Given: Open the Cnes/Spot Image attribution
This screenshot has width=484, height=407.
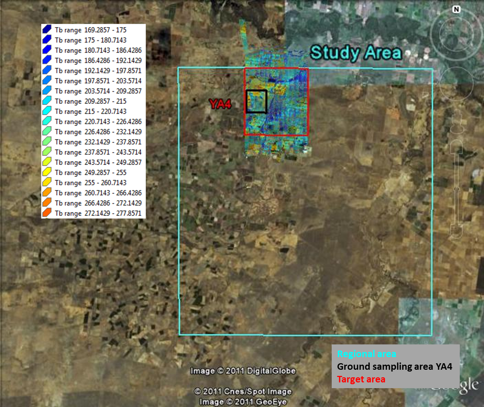Looking at the screenshot, I should (x=243, y=391).
